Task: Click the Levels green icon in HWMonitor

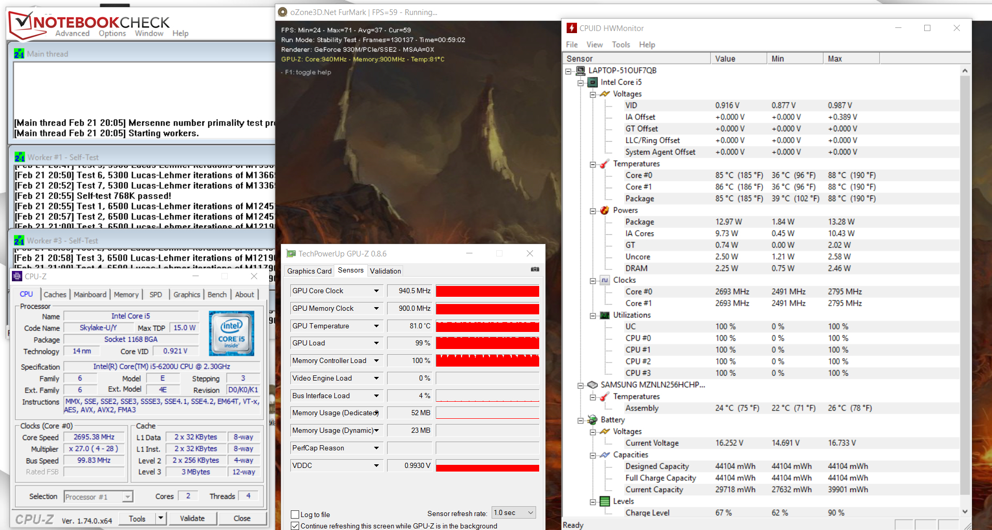Action: coord(604,501)
